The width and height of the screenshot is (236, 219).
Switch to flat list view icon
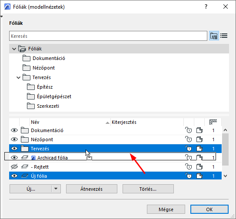224,36
